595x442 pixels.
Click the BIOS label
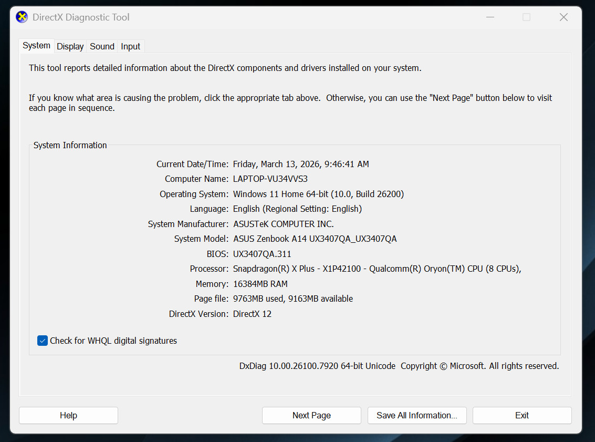point(217,254)
